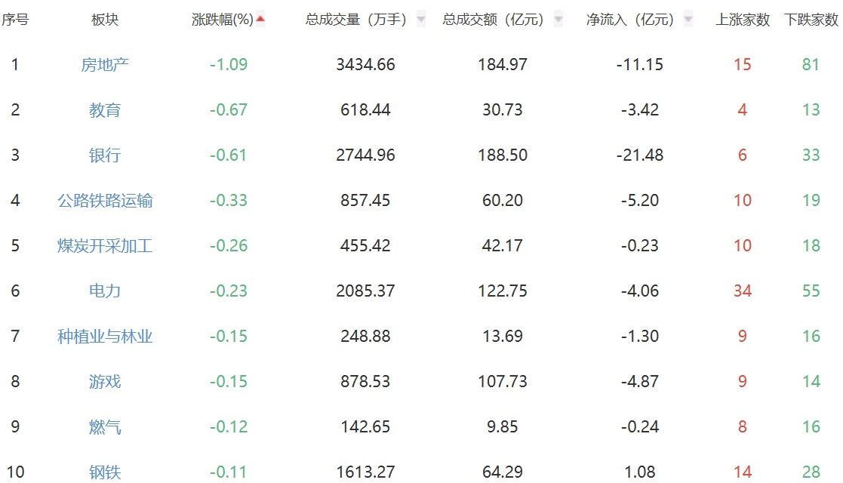This screenshot has width=843, height=483.
Task: Open the 公路铁路运输 sector link
Action: point(105,201)
